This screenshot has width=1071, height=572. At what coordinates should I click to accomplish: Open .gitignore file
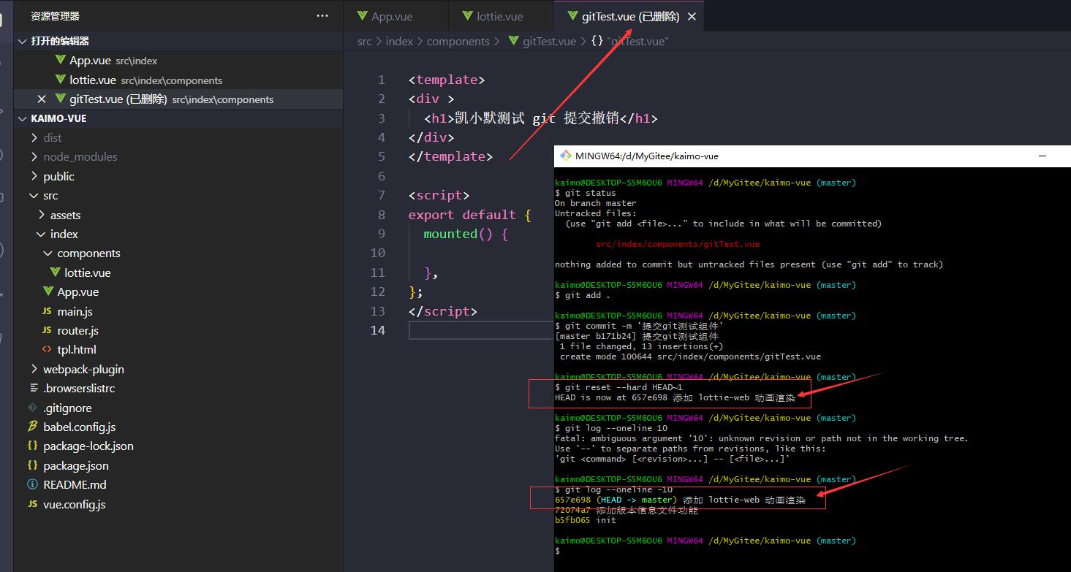point(178,408)
